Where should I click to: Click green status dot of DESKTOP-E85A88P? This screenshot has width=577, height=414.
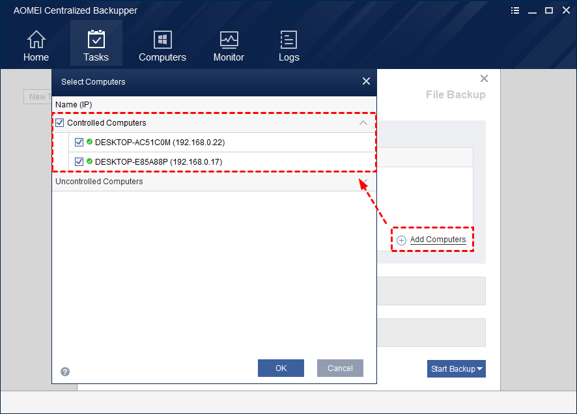(x=89, y=161)
